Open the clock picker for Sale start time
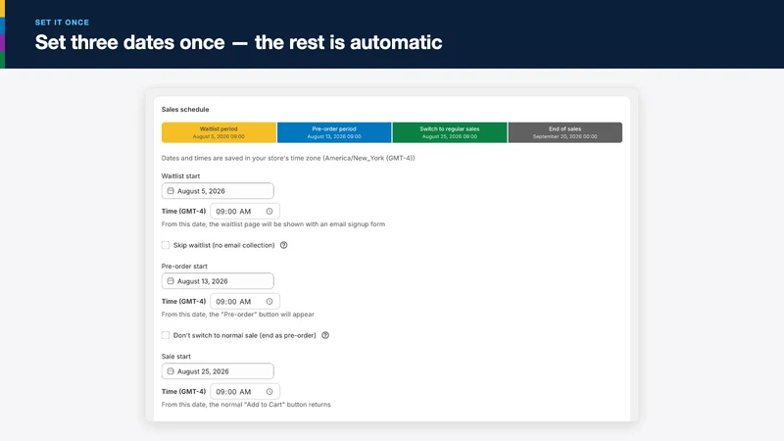784x441 pixels. point(269,391)
